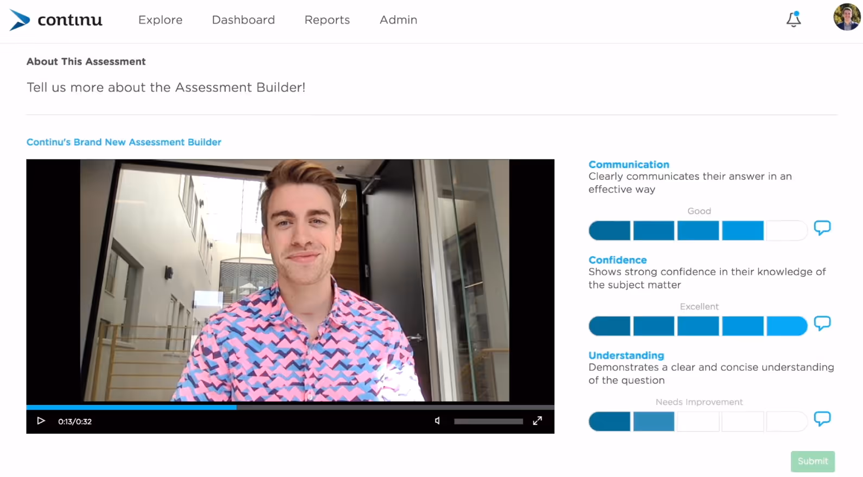The image size is (863, 477).
Task: Set Understanding rating to second segment
Action: point(654,421)
